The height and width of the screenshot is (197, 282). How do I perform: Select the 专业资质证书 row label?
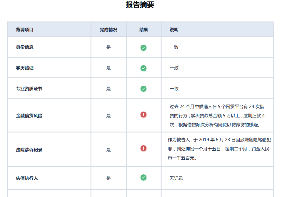29,88
